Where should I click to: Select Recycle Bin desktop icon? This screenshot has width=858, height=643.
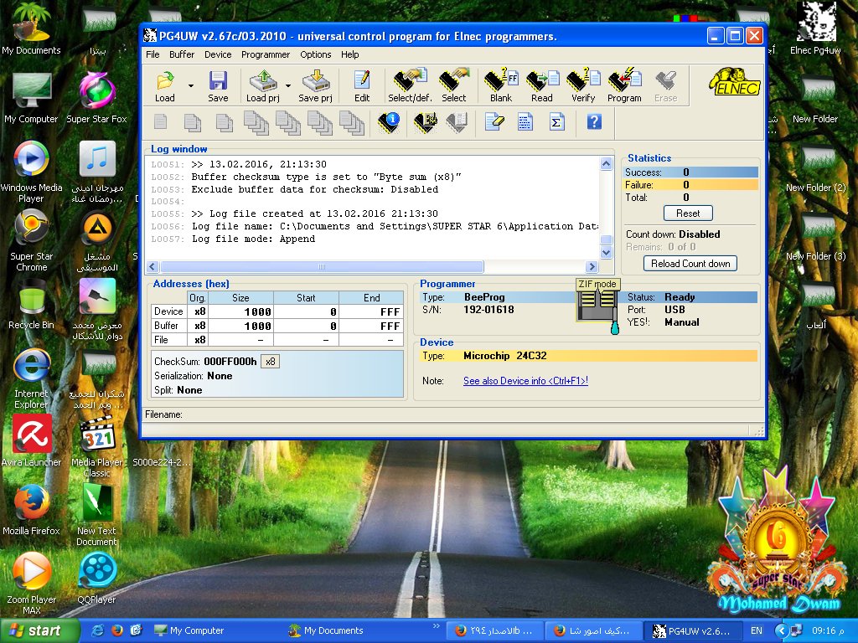(31, 304)
